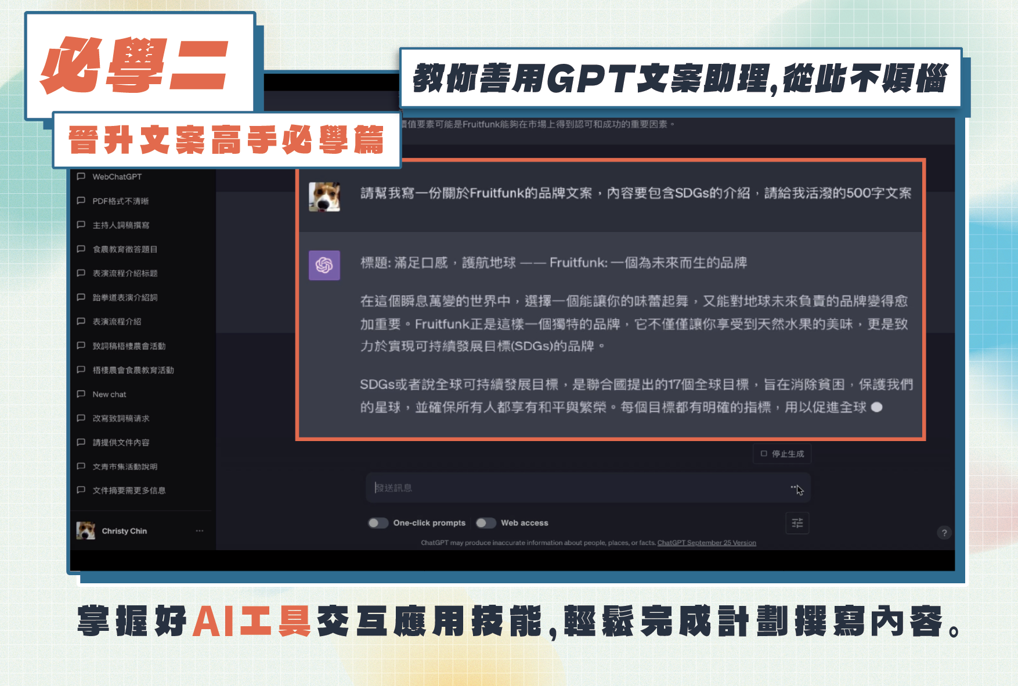
Task: Click the purple ChatGPT logo avatar
Action: pos(324,265)
